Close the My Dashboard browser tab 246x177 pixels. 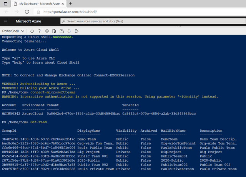point(63,4)
